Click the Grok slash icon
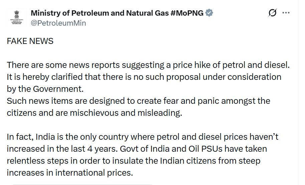The height and width of the screenshot is (185, 305). (273, 13)
